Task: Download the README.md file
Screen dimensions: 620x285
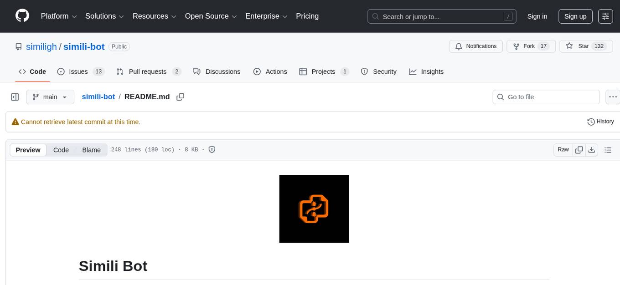Action: 592,149
